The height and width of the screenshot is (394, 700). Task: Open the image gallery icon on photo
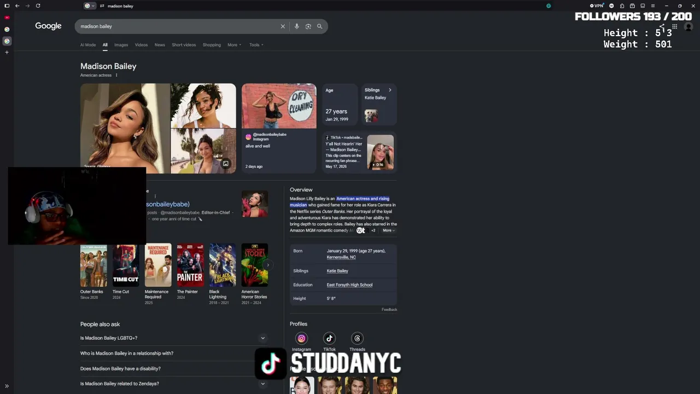tap(225, 164)
